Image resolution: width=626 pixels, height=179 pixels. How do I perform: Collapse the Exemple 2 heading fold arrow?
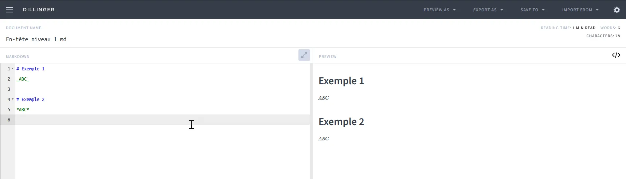click(x=12, y=99)
